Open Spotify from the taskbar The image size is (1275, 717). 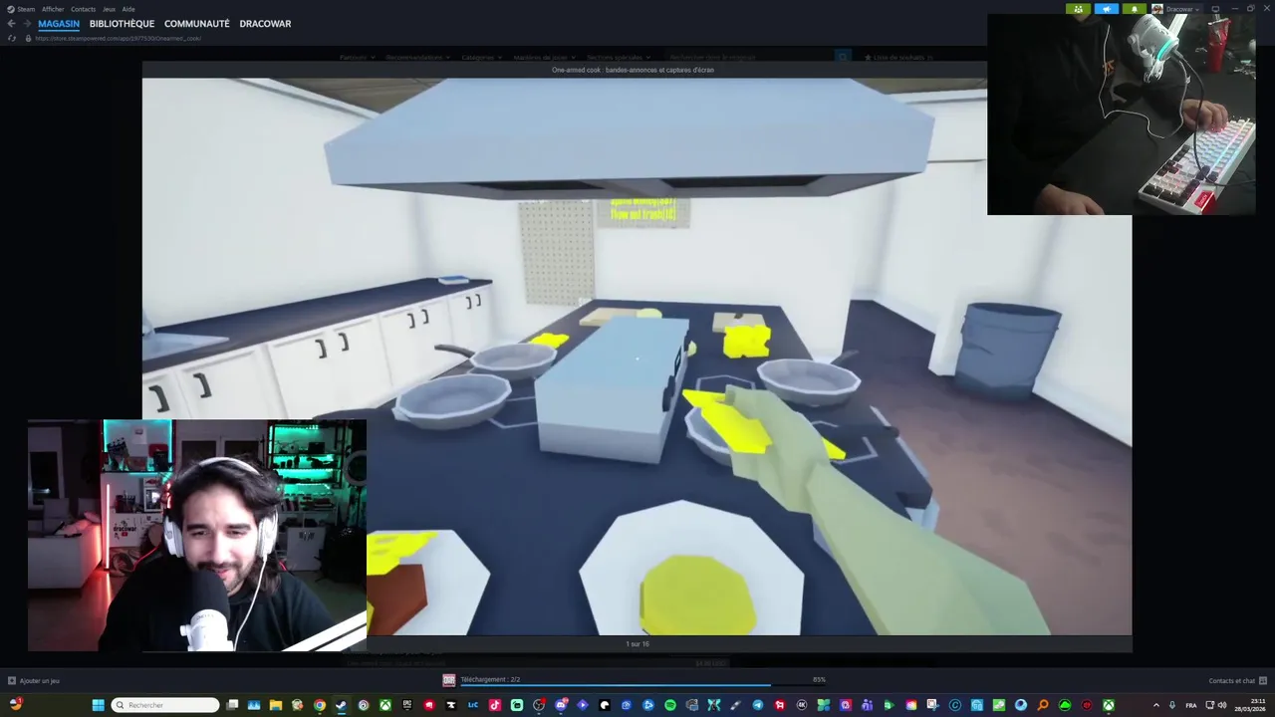pyautogui.click(x=670, y=705)
